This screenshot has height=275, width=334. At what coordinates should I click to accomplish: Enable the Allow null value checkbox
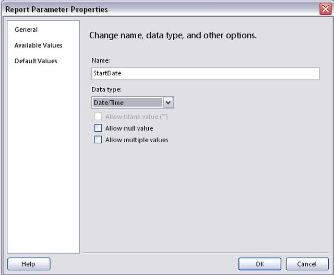click(98, 128)
